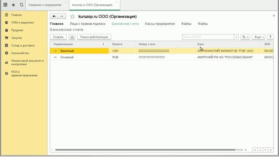Viewport: 279px width, 157px height.
Task: Click the Главное sidebar icon
Action: pyautogui.click(x=7, y=15)
